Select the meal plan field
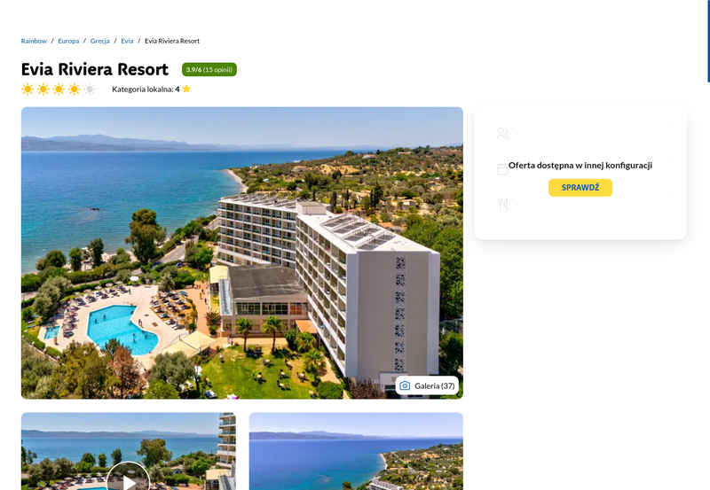The image size is (710, 490). coord(580,205)
